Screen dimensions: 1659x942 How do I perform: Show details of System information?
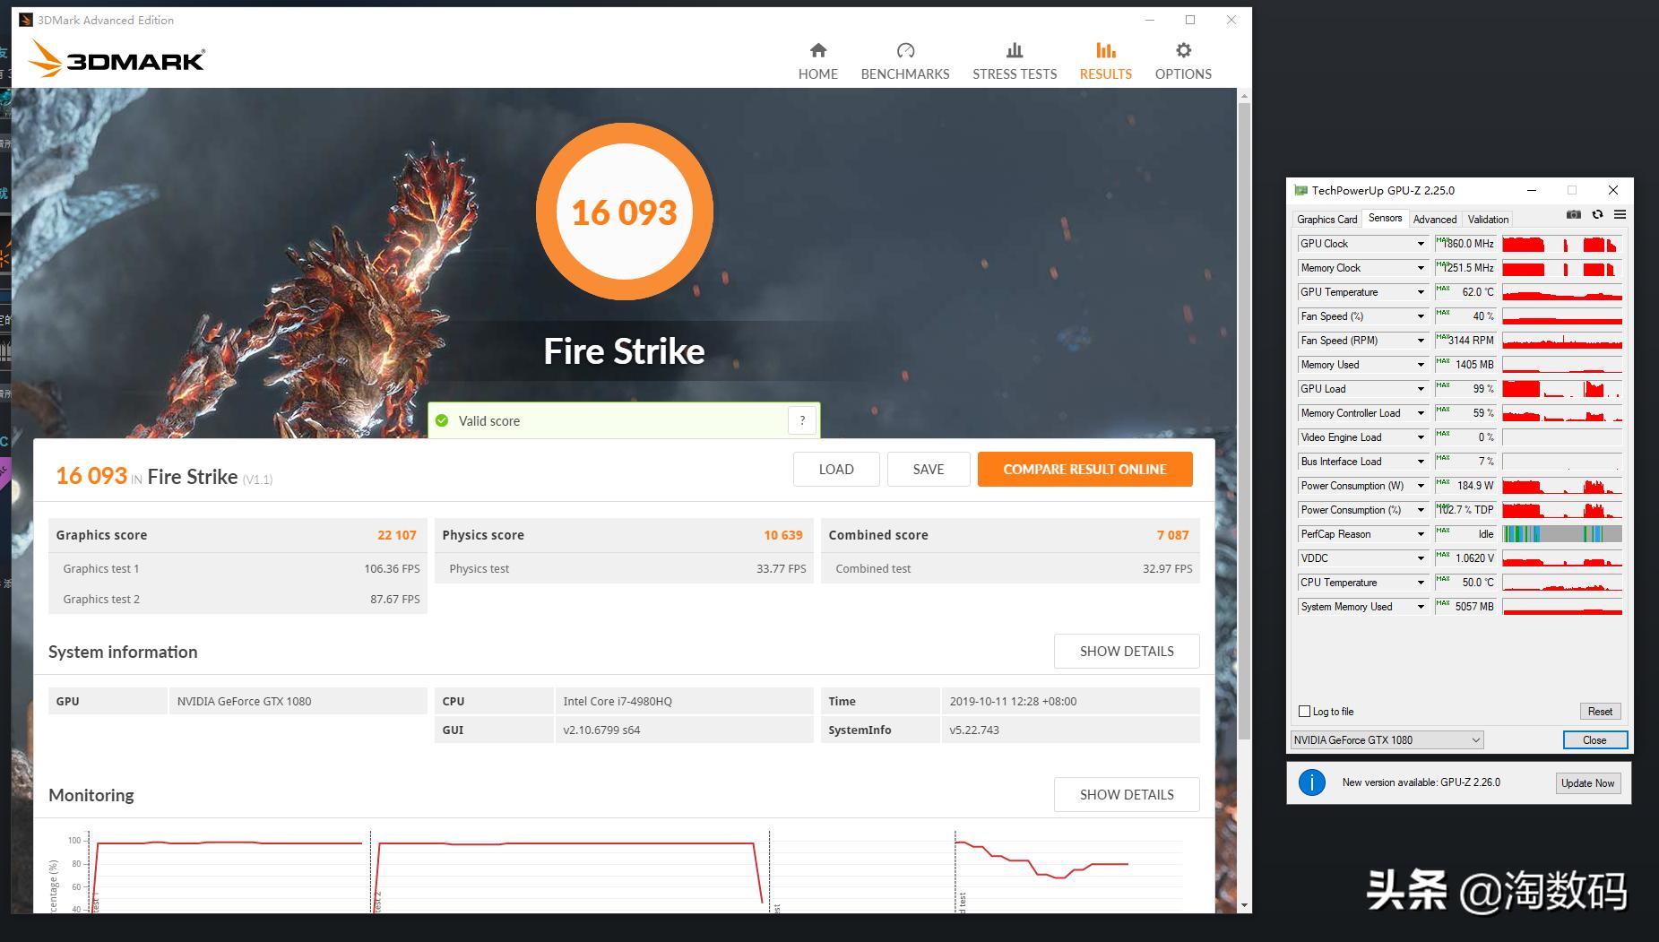pyautogui.click(x=1126, y=651)
